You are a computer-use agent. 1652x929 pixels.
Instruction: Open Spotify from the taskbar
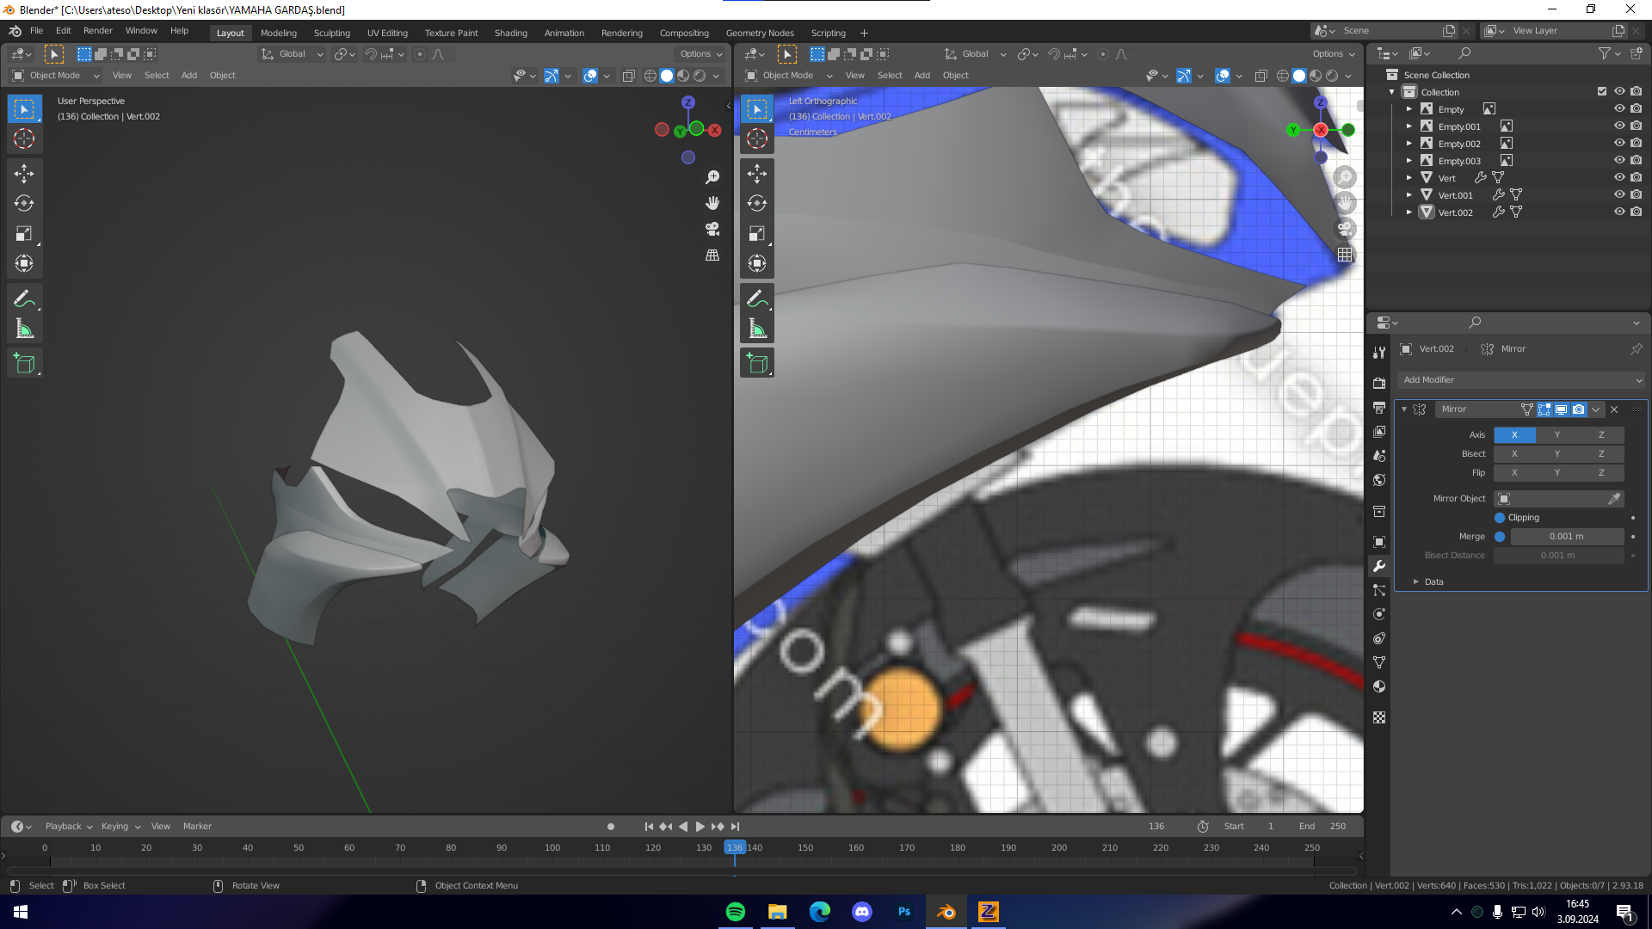(x=736, y=912)
